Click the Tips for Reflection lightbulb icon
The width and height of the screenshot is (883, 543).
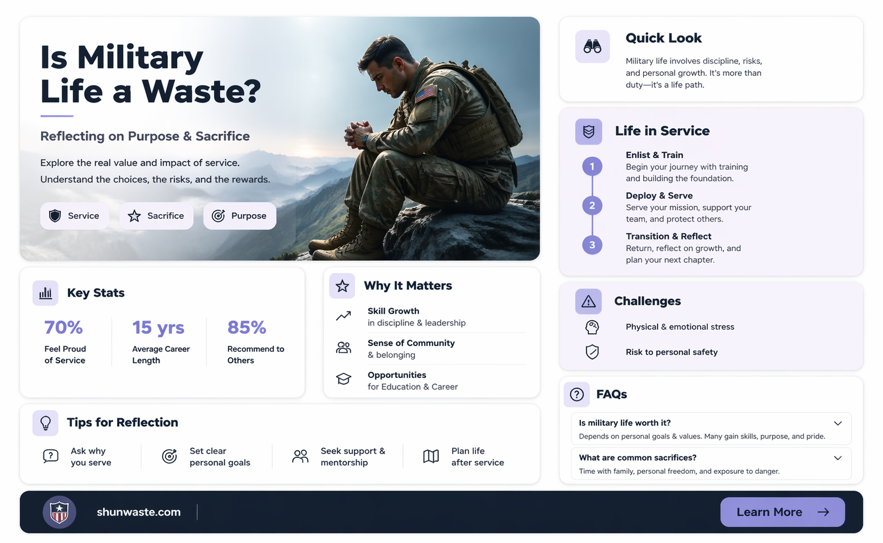click(45, 423)
